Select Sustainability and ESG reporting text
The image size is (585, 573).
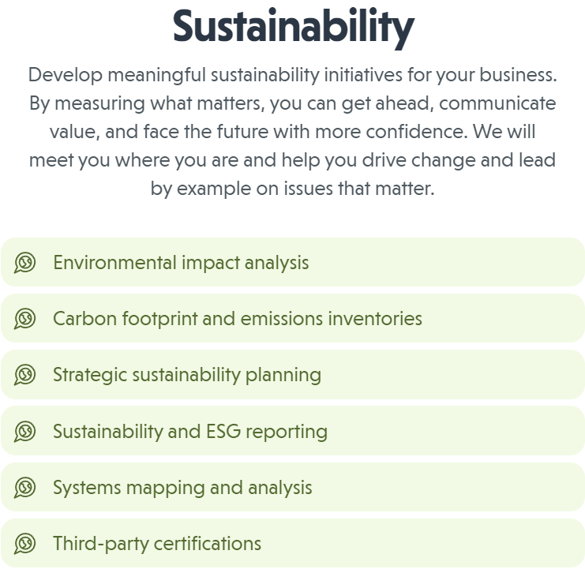click(190, 432)
